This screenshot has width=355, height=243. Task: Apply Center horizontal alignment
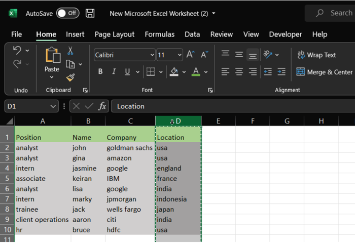pos(239,72)
